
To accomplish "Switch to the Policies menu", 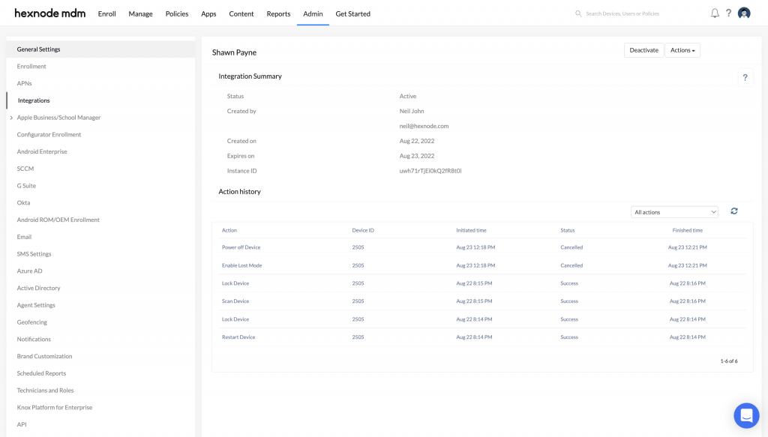I will [x=176, y=13].
